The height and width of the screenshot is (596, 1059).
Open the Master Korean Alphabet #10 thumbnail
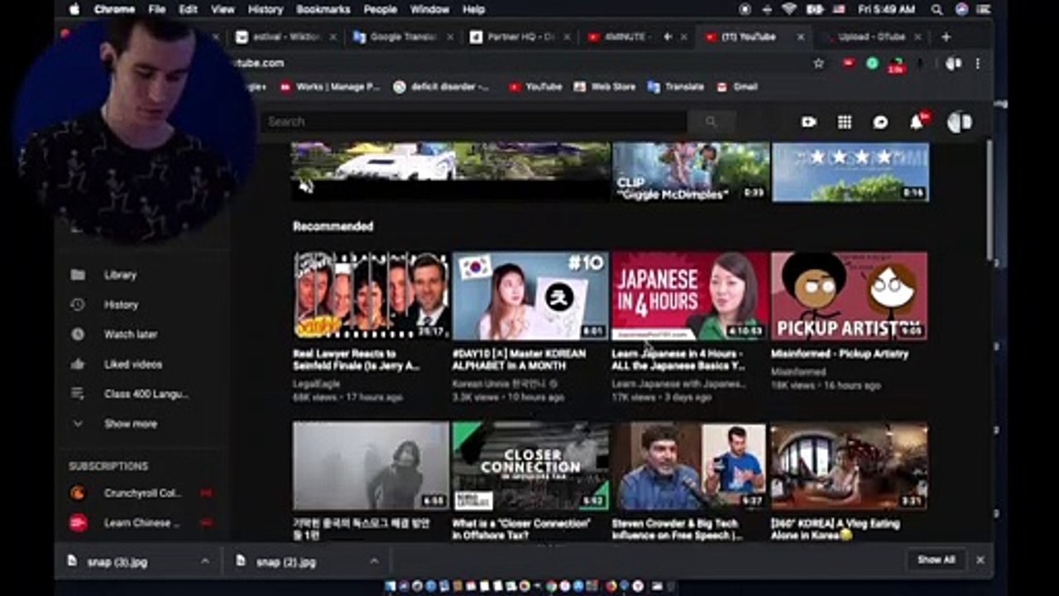point(530,296)
